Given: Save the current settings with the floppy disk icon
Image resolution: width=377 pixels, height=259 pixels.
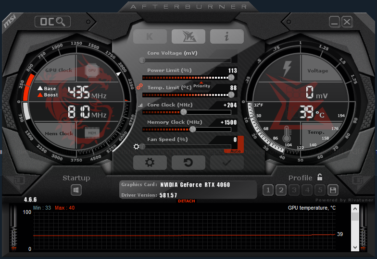Looking at the screenshot, I should click(x=333, y=190).
